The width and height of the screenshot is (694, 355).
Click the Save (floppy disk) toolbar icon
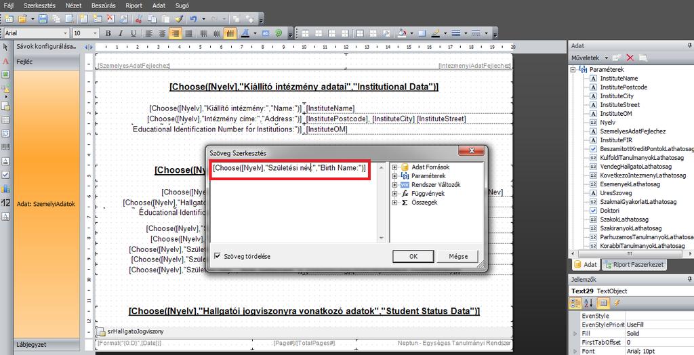[x=43, y=18]
